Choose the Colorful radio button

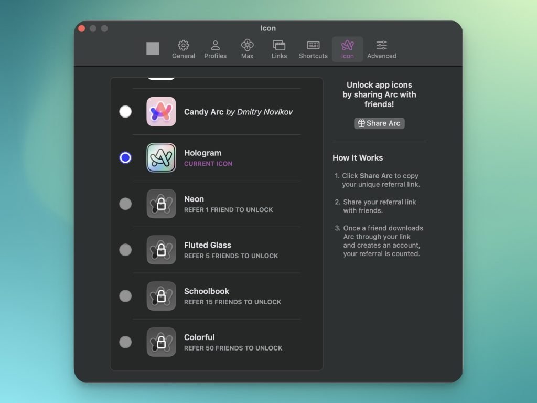pyautogui.click(x=125, y=342)
